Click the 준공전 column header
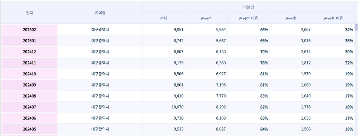 [206, 19]
